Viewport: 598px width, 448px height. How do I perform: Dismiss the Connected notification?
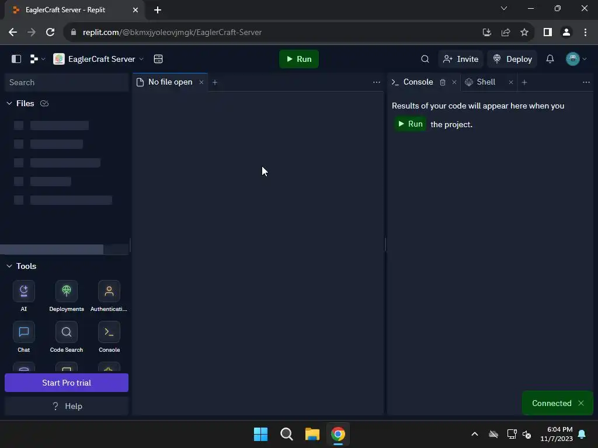(x=581, y=403)
